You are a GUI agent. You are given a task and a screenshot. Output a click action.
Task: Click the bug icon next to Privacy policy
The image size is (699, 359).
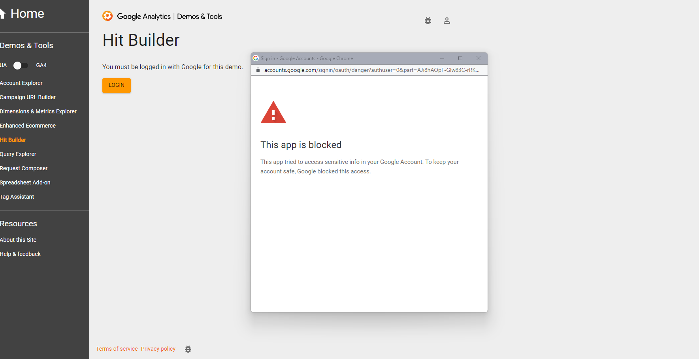[188, 349]
